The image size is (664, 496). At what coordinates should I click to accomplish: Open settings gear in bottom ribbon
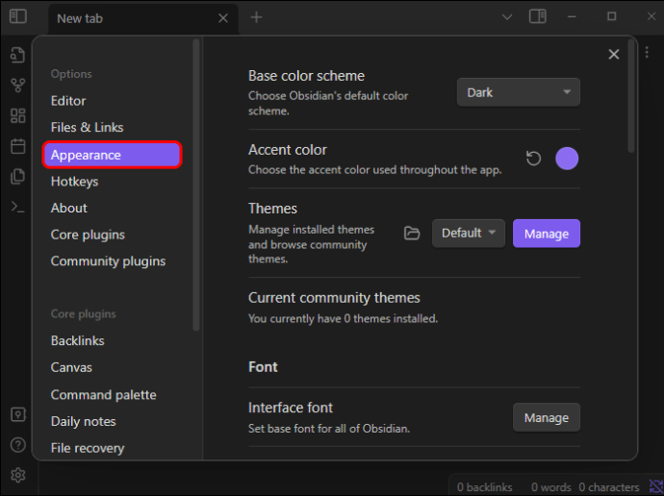click(17, 475)
